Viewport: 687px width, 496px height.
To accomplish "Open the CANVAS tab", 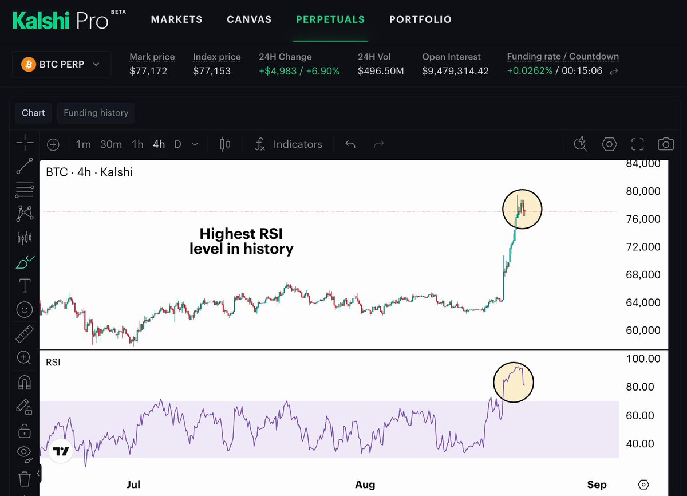I will pos(249,19).
